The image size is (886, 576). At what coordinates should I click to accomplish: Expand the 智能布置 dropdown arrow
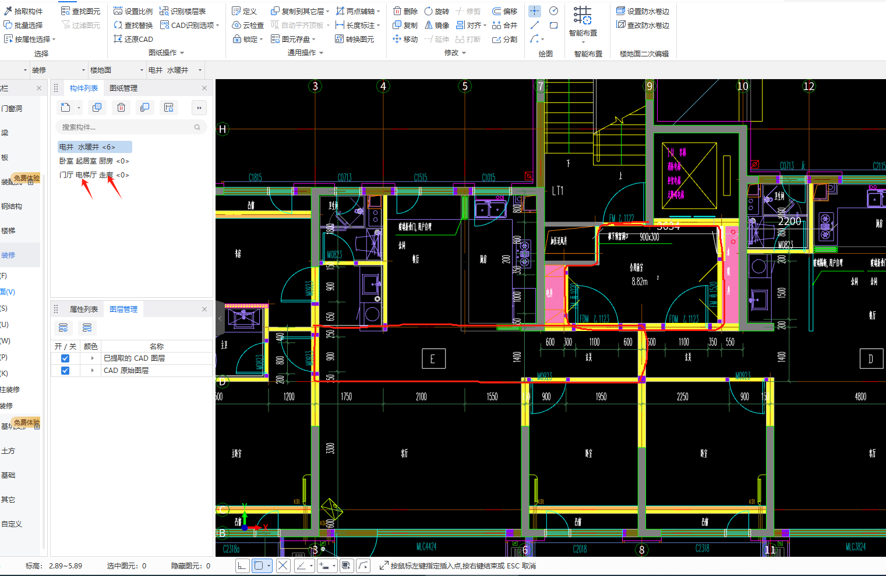(583, 41)
